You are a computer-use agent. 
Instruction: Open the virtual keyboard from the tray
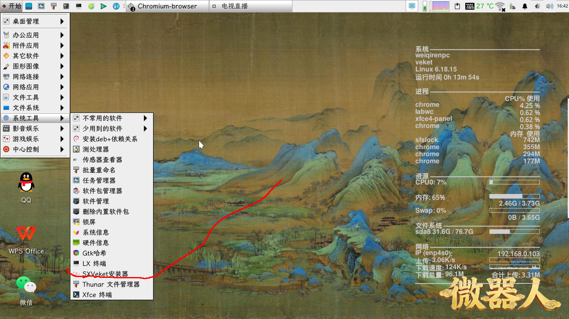point(470,6)
